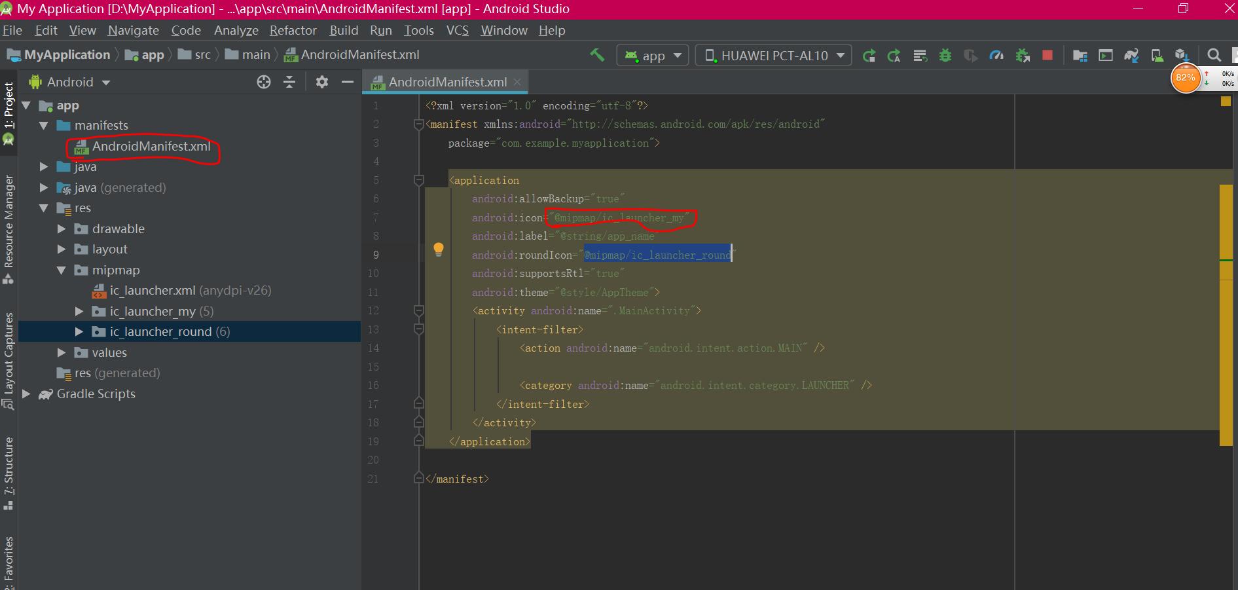Image resolution: width=1238 pixels, height=590 pixels.
Task: Click the yellow warning indicator atop editor scrollbar
Action: [x=1226, y=101]
